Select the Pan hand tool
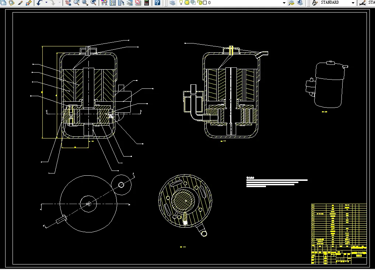 (x=68, y=3)
